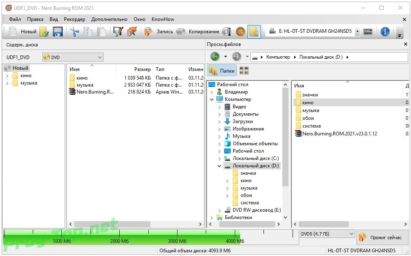Click the scissors Cut icon
The width and height of the screenshot is (411, 256).
(x=75, y=32)
